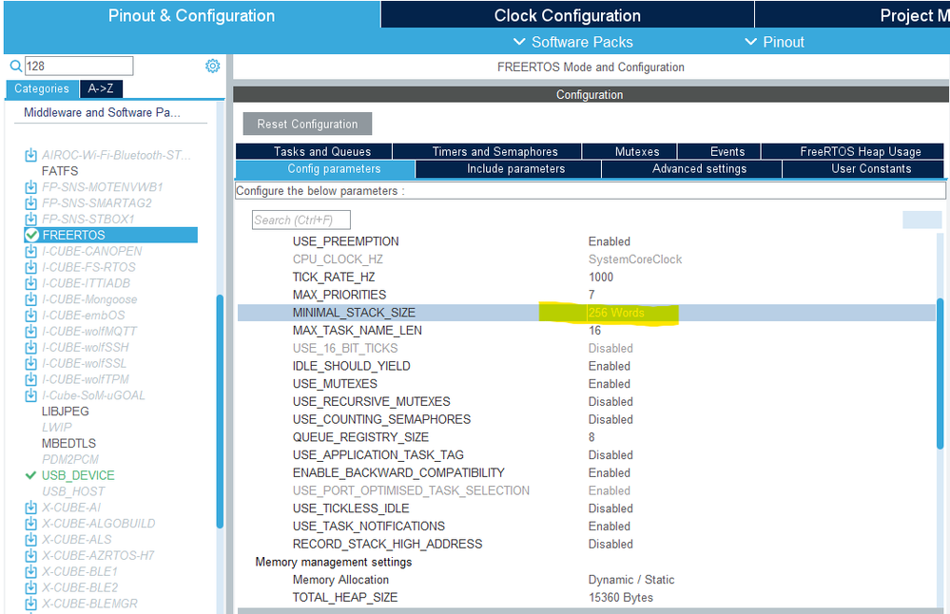
Task: Select FATFS in the middleware list
Action: [x=60, y=171]
